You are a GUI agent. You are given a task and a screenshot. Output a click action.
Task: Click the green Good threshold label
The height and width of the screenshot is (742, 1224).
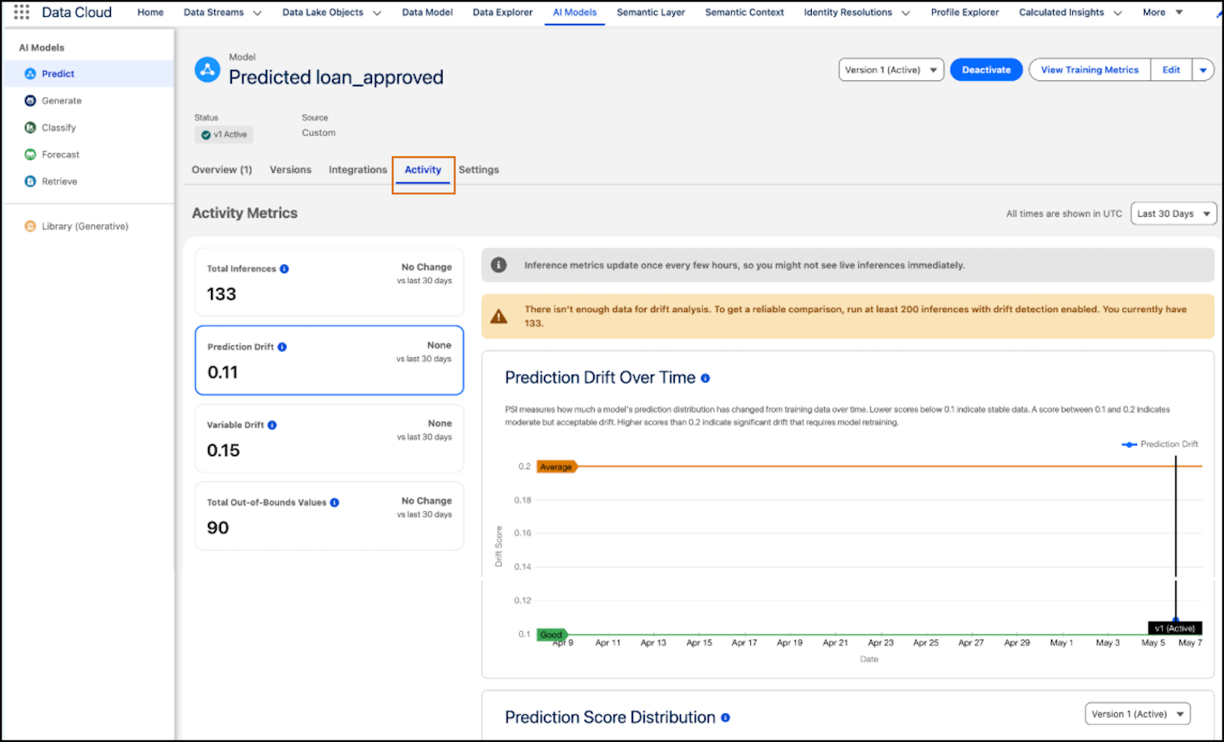click(x=552, y=635)
